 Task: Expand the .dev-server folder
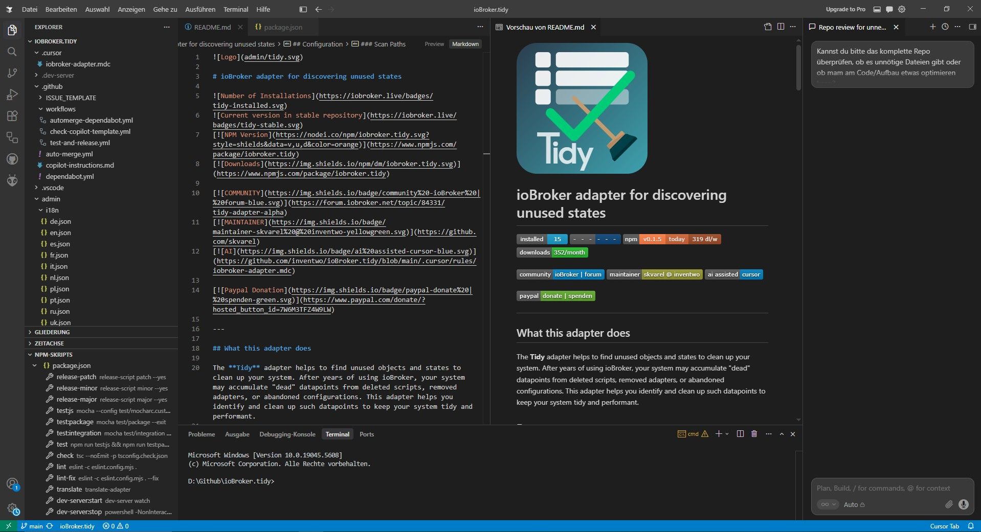58,75
